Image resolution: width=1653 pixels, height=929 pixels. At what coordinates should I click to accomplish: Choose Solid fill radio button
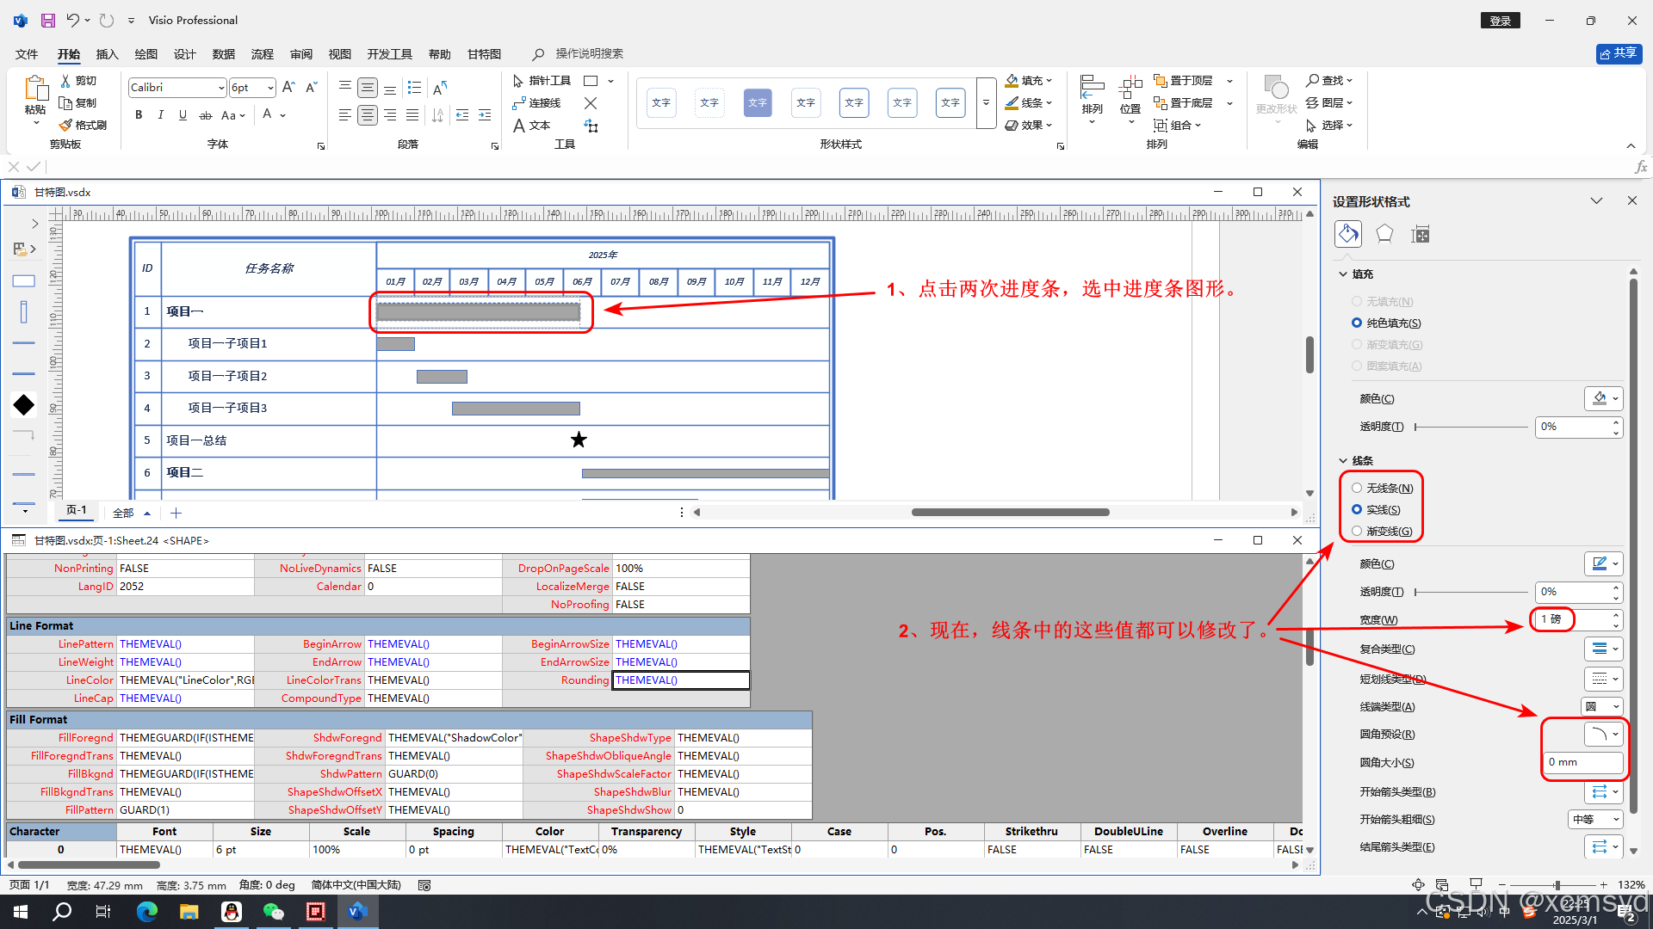1357,323
